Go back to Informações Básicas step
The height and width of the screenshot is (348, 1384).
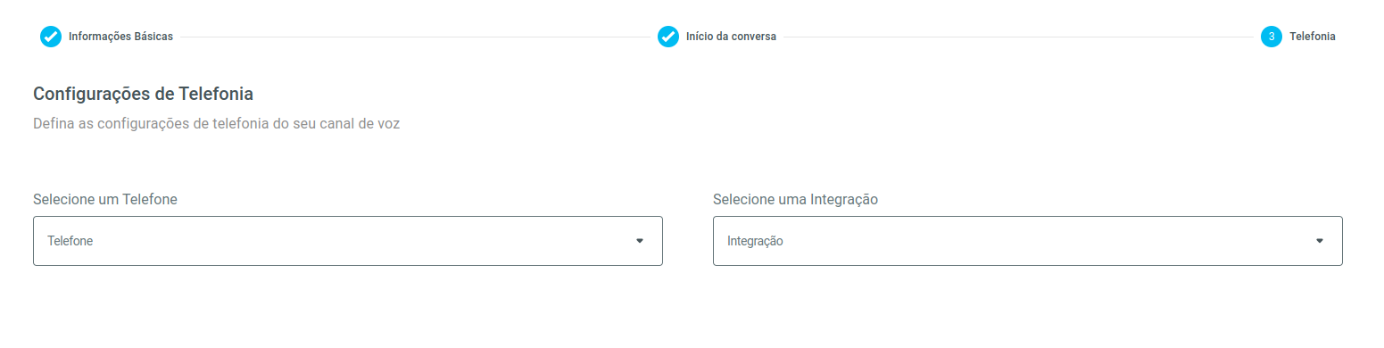coord(120,37)
